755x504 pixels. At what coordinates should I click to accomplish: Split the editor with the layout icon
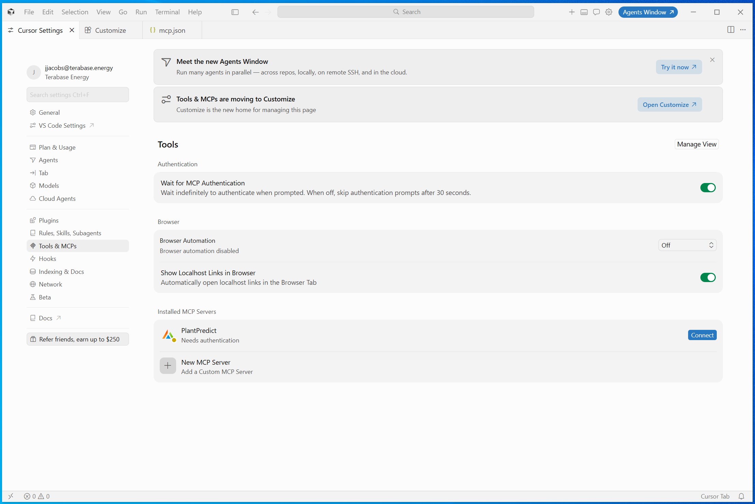pyautogui.click(x=731, y=30)
